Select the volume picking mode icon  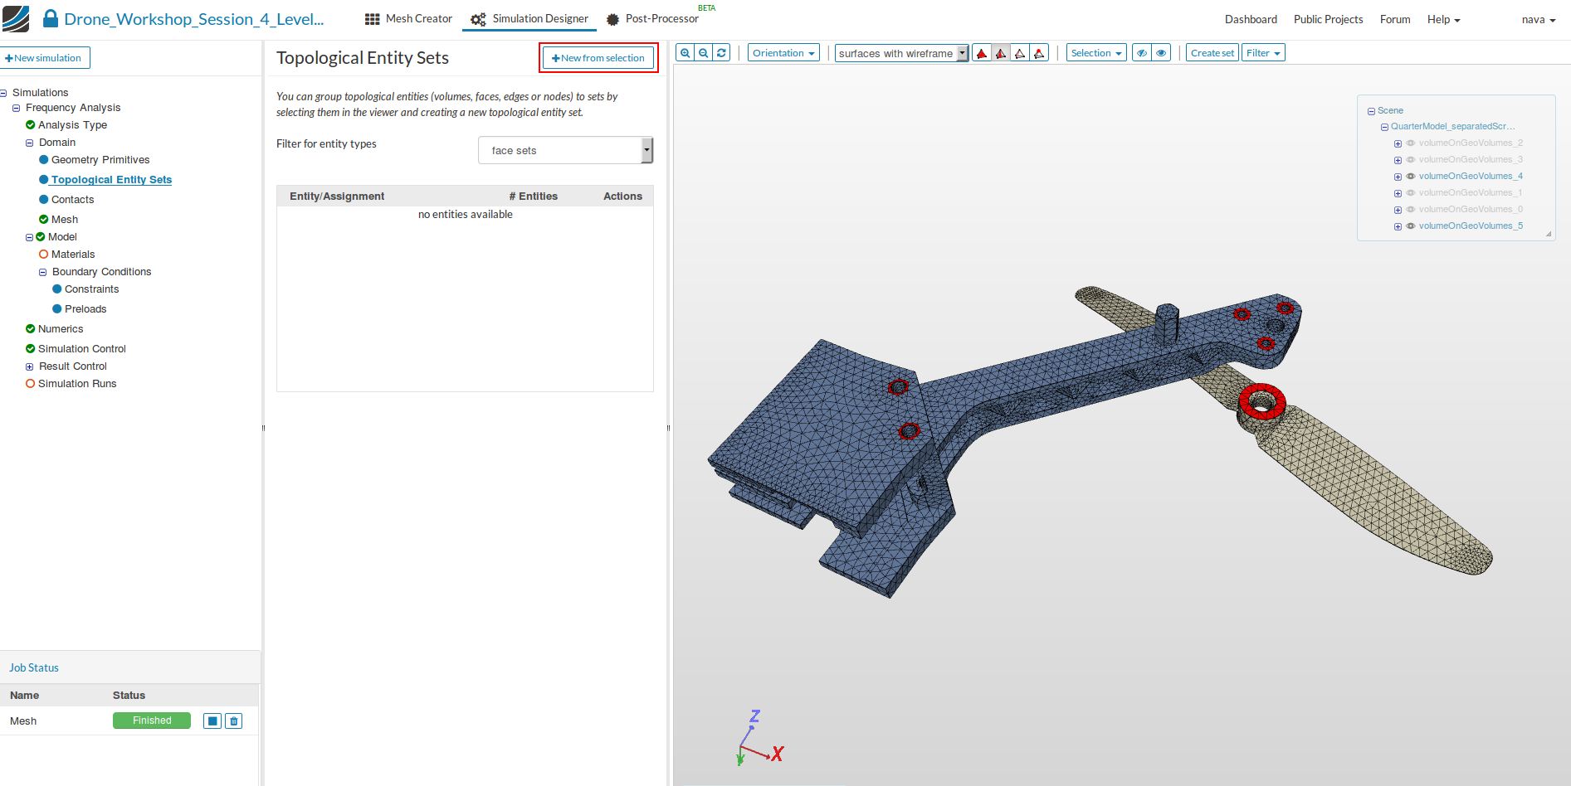coord(982,53)
